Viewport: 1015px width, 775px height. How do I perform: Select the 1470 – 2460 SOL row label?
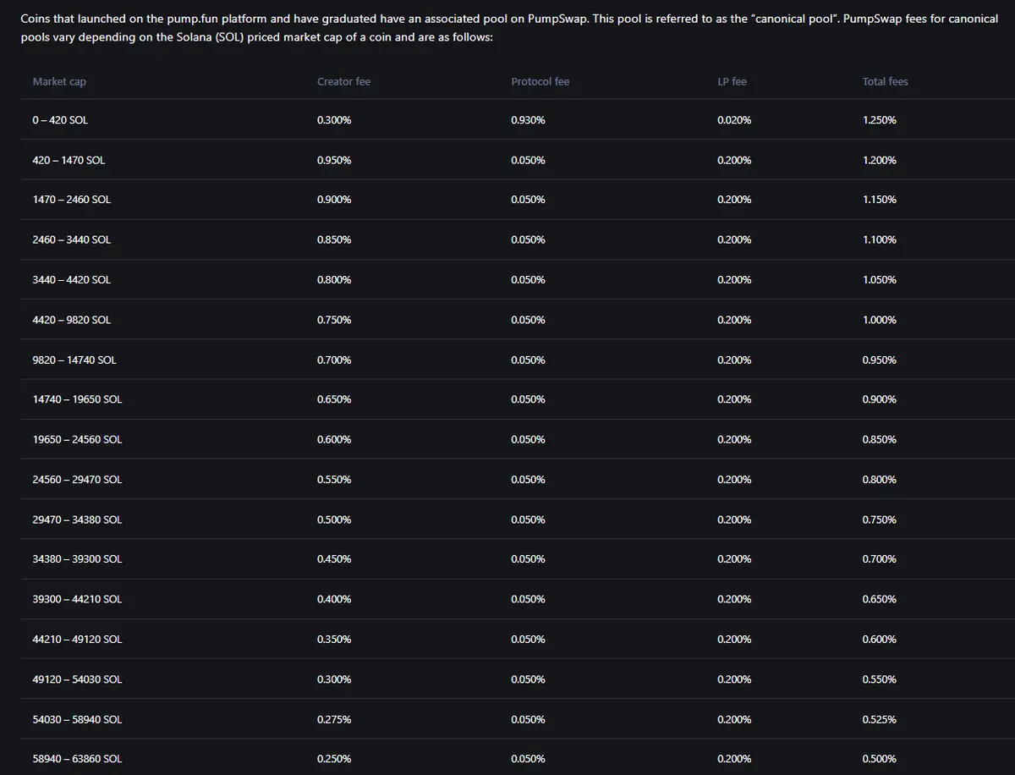[x=71, y=200]
